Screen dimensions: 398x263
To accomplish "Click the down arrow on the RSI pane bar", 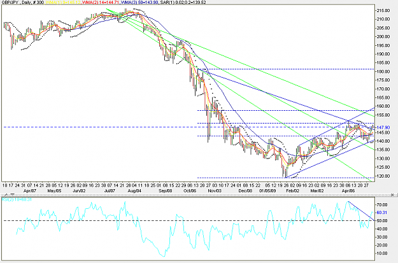I will coord(13,195).
